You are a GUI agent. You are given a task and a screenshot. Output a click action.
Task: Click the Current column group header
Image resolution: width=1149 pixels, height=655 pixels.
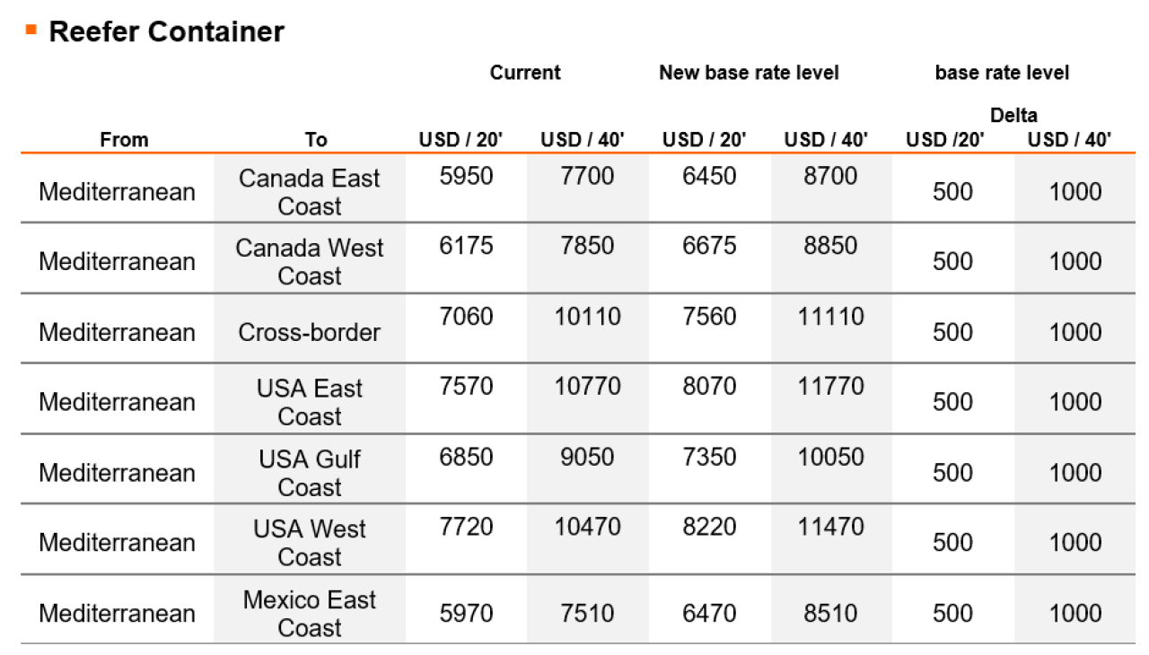525,73
